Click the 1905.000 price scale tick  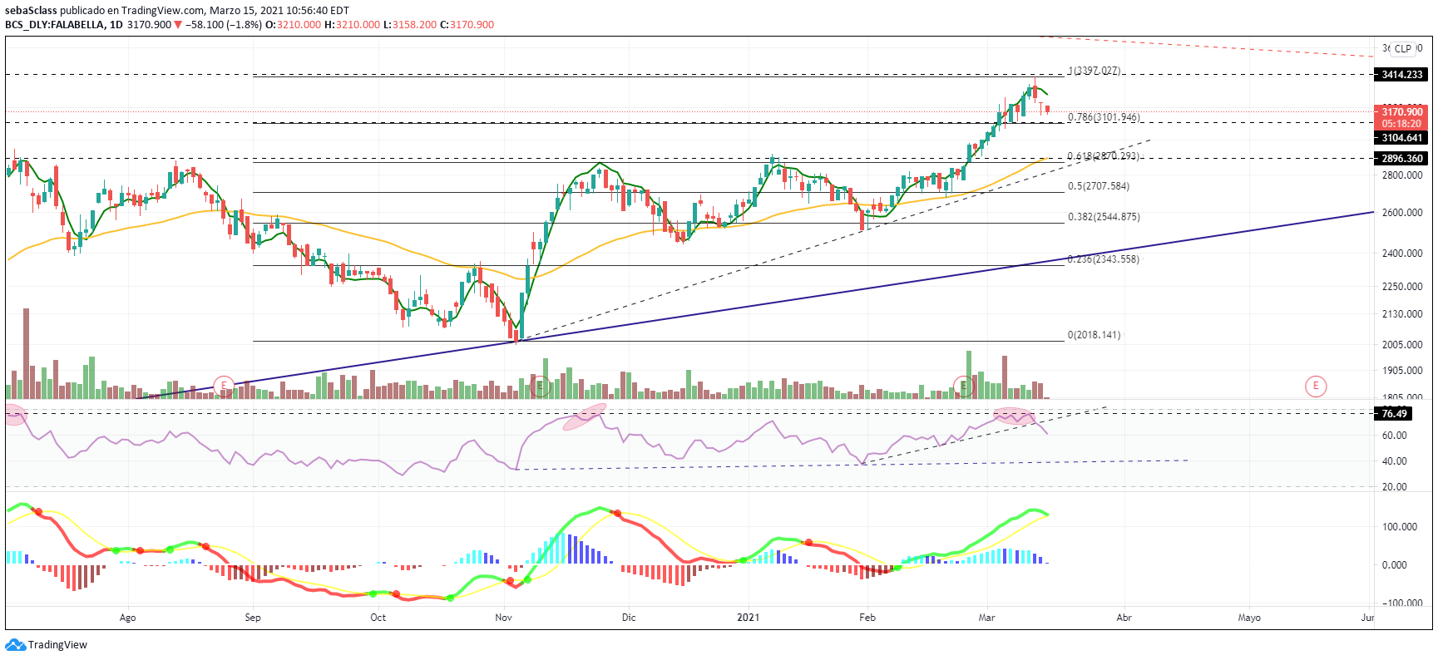pyautogui.click(x=1402, y=371)
